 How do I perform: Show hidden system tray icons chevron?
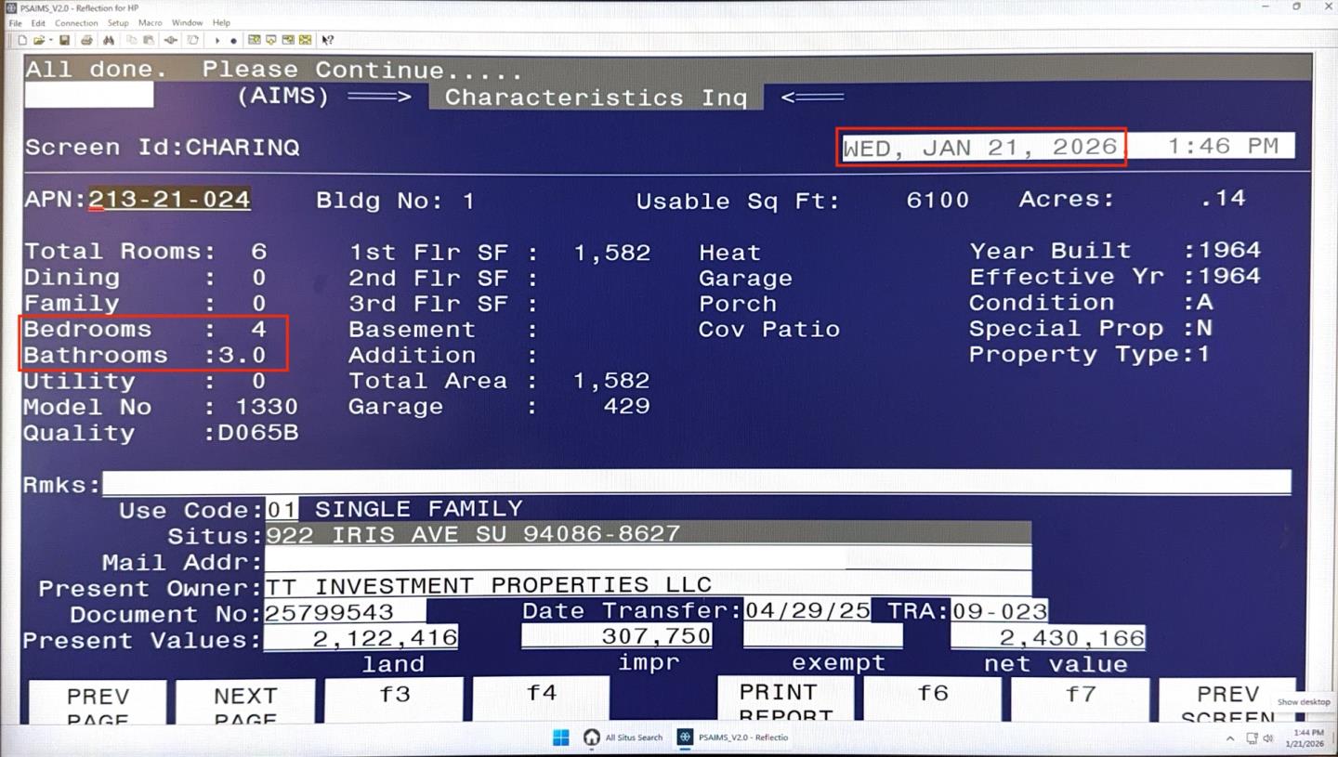pyautogui.click(x=1230, y=738)
